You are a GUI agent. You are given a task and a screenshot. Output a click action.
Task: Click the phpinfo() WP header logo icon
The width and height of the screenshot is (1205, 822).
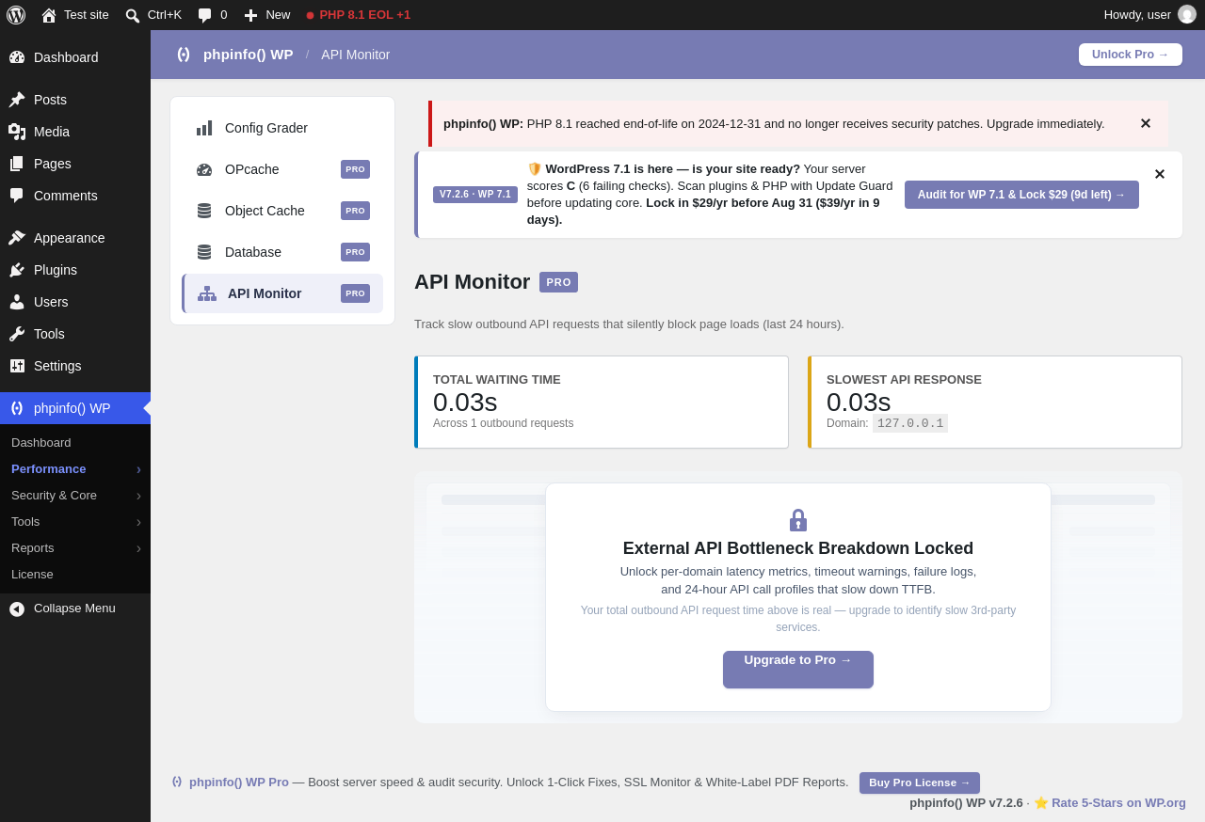click(x=183, y=55)
